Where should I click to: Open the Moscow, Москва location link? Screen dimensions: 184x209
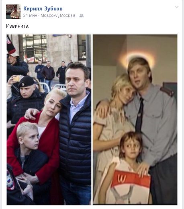[58, 15]
